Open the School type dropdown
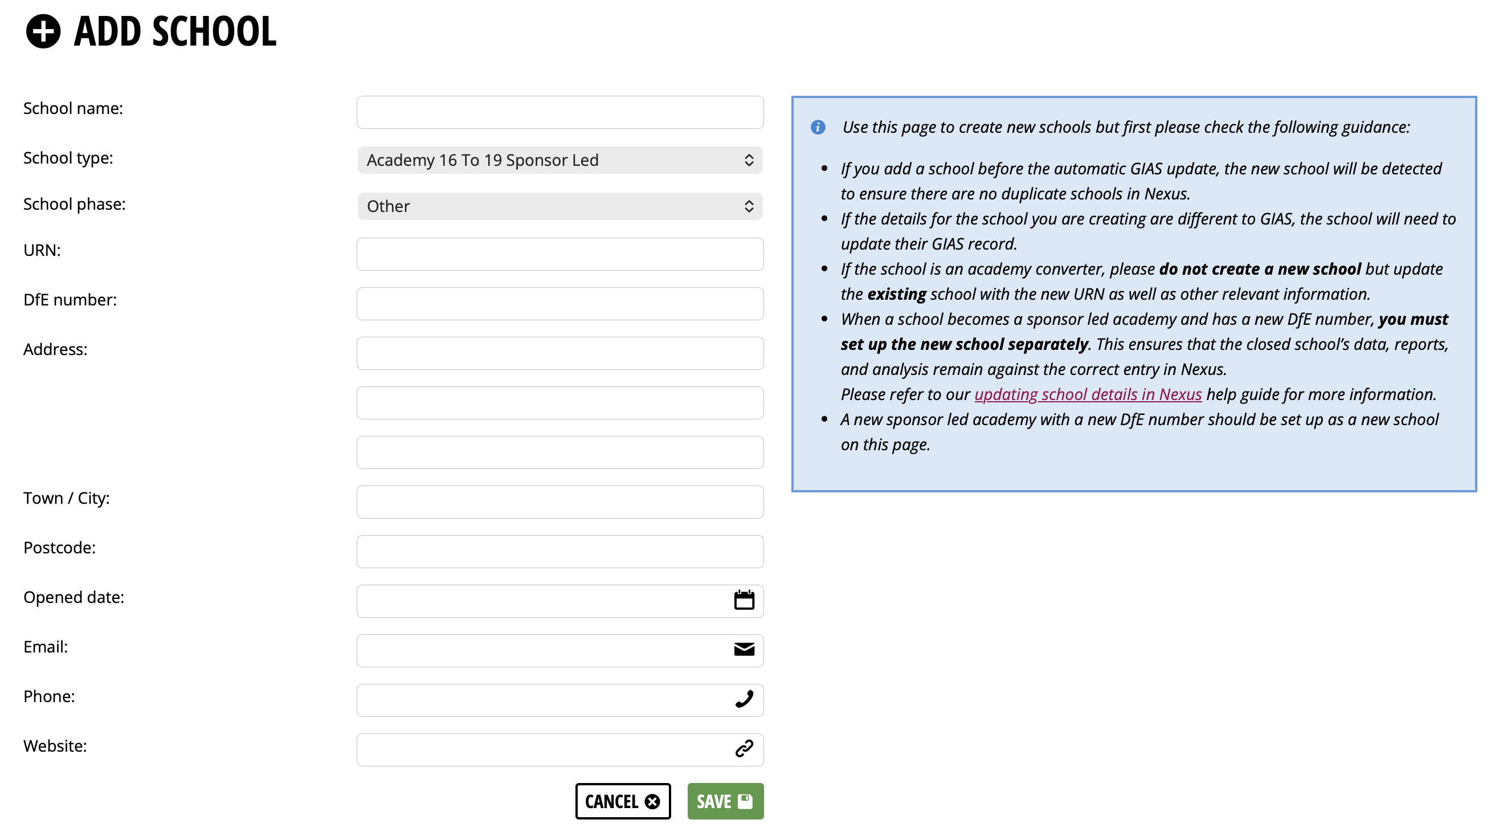Screen dimensions: 1495x840 (560, 160)
